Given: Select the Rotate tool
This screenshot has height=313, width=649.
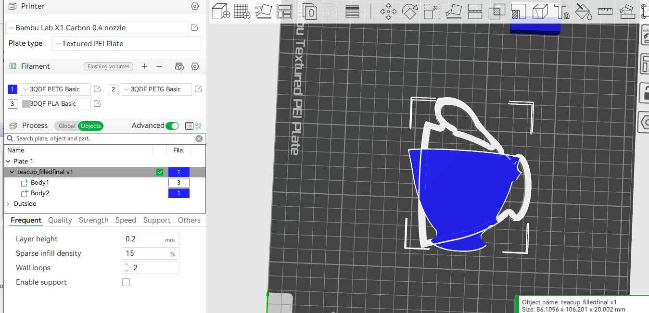Looking at the screenshot, I should (409, 12).
